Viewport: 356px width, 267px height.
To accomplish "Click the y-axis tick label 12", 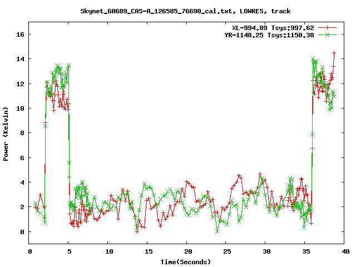I will 20,84.
